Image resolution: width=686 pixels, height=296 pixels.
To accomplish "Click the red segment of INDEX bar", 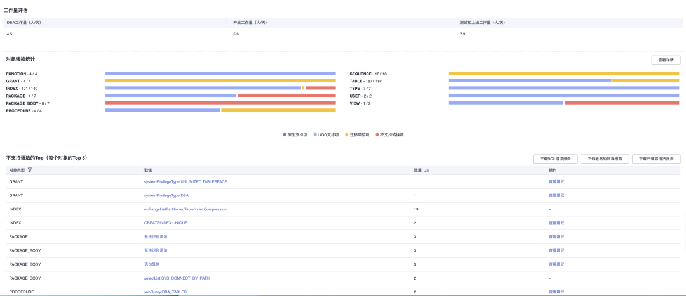I will point(321,88).
